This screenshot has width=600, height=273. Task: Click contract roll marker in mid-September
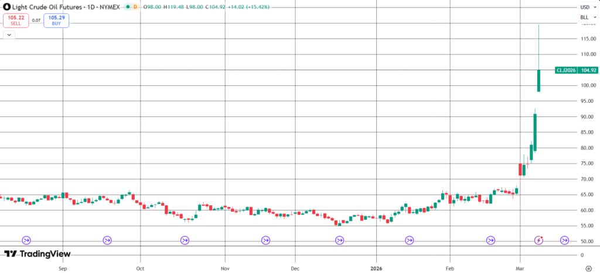(x=107, y=240)
